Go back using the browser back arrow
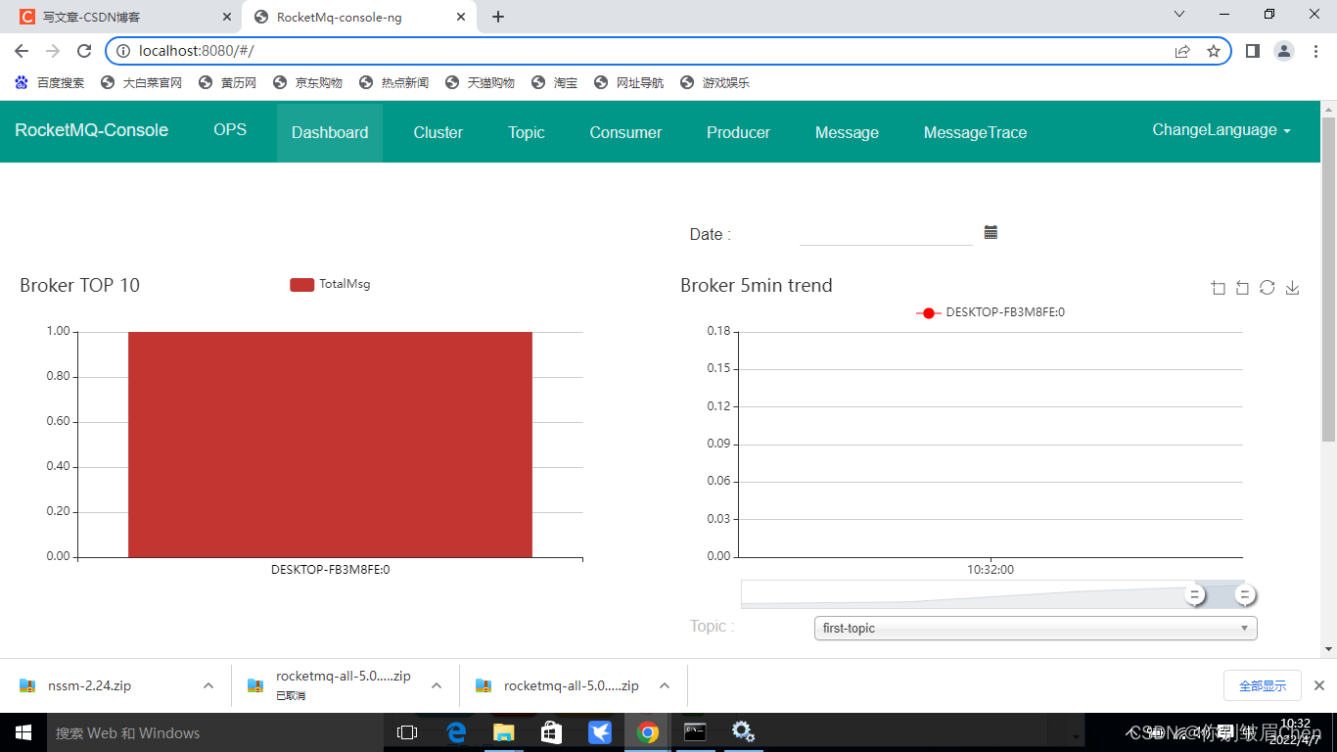The width and height of the screenshot is (1337, 752). point(22,51)
